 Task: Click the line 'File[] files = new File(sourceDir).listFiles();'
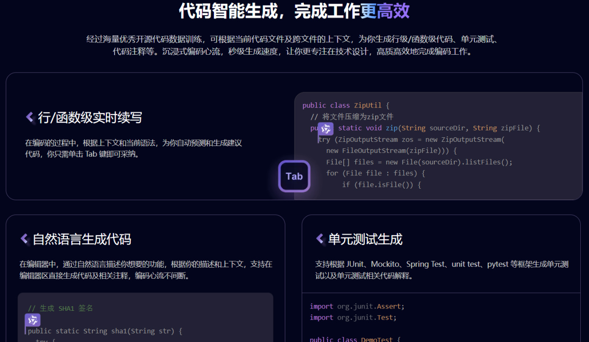419,162
